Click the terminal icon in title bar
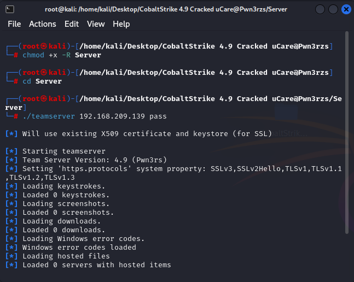Image resolution: width=354 pixels, height=282 pixels. [x=10, y=9]
